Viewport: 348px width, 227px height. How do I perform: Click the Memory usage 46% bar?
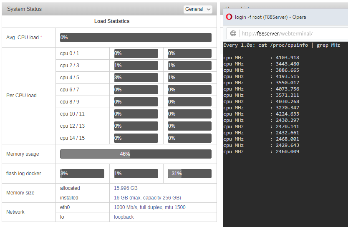pyautogui.click(x=136, y=154)
